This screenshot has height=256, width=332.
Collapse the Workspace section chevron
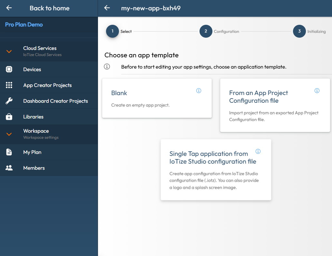pos(9,134)
